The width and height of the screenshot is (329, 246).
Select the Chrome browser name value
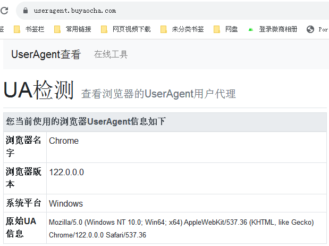point(64,141)
